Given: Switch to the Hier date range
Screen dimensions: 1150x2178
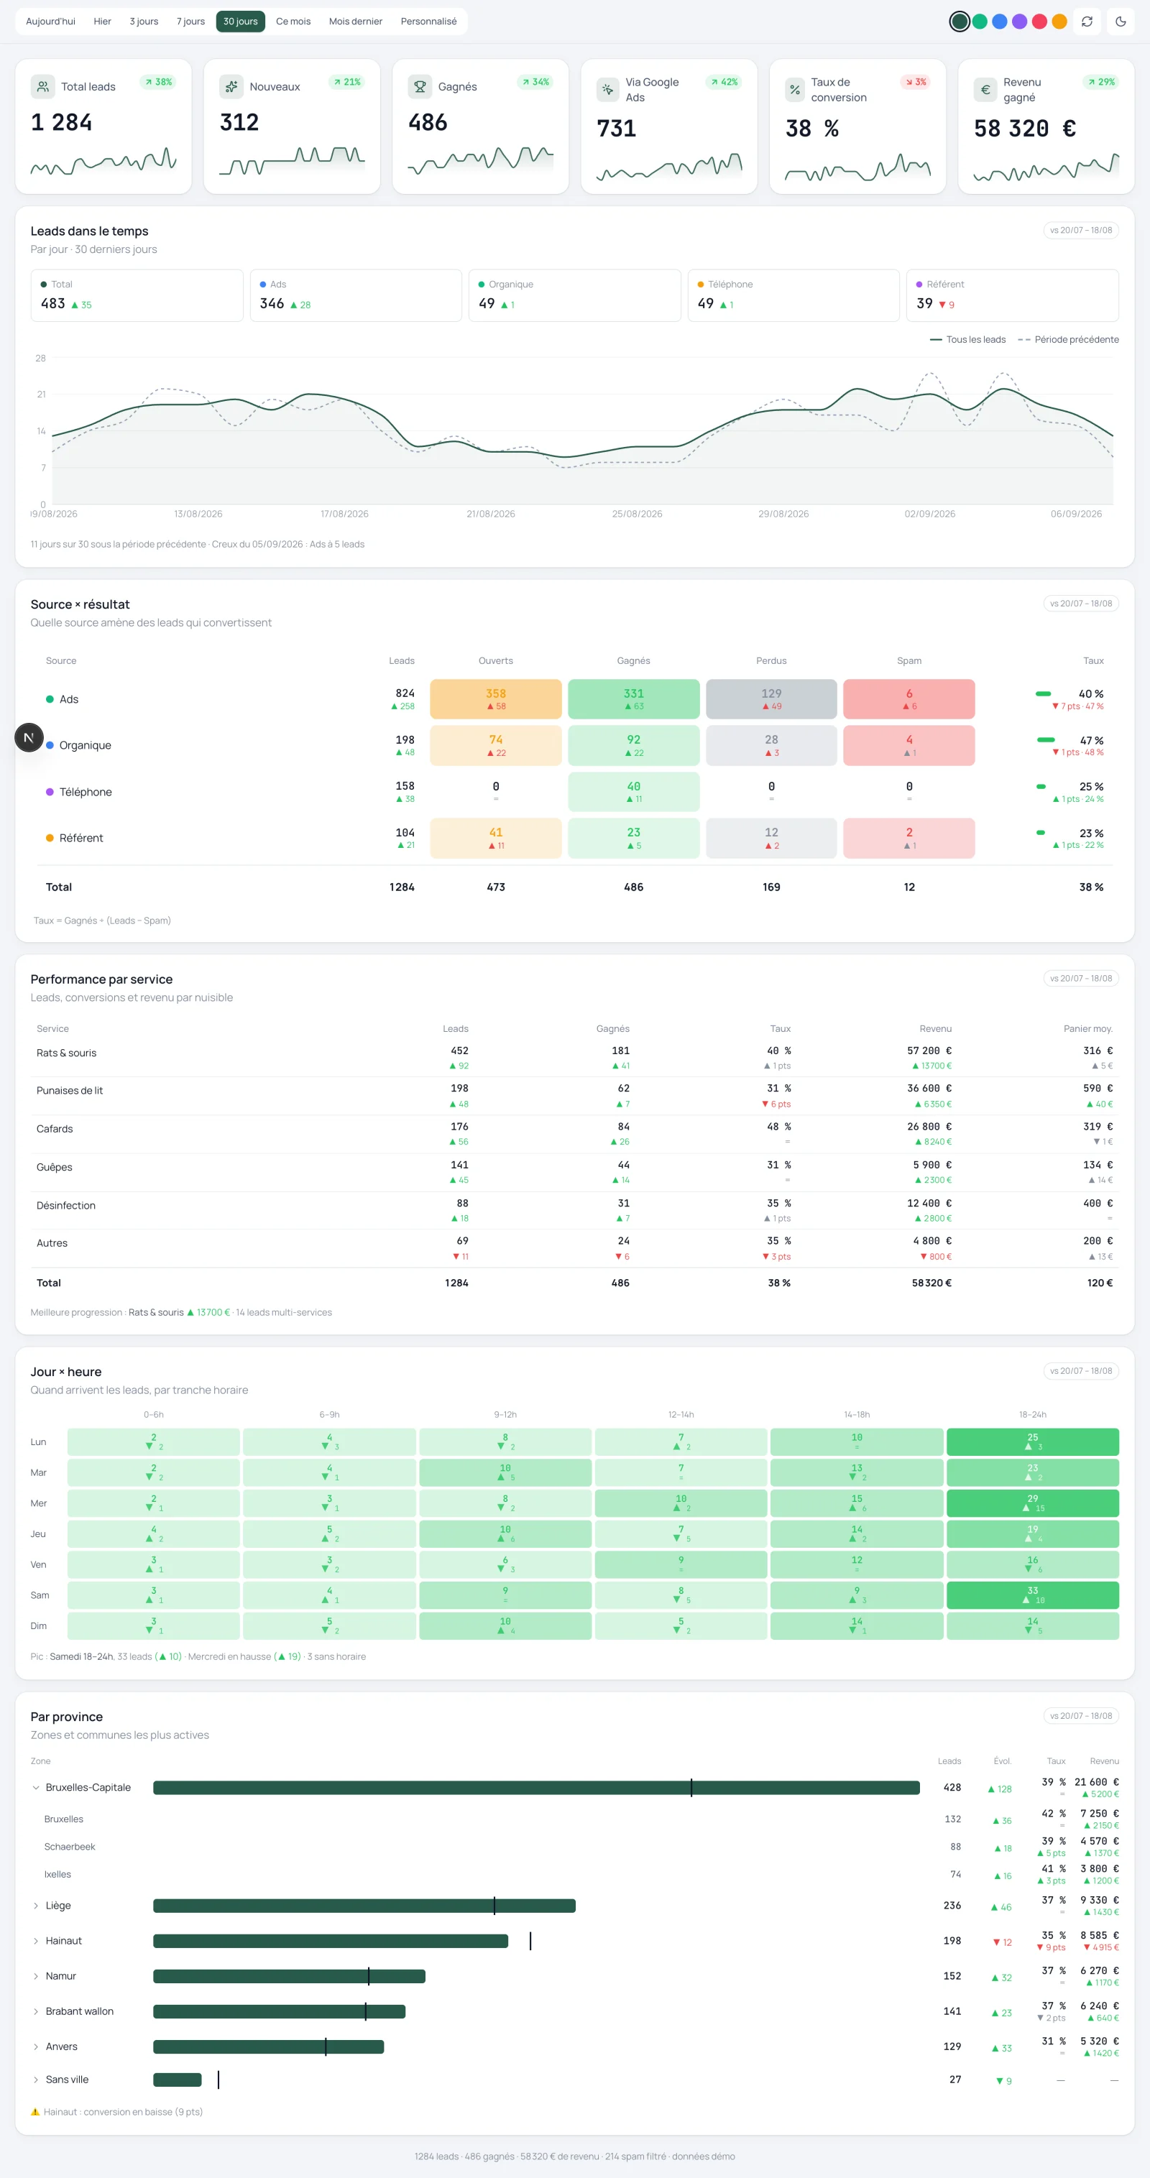Looking at the screenshot, I should [102, 21].
